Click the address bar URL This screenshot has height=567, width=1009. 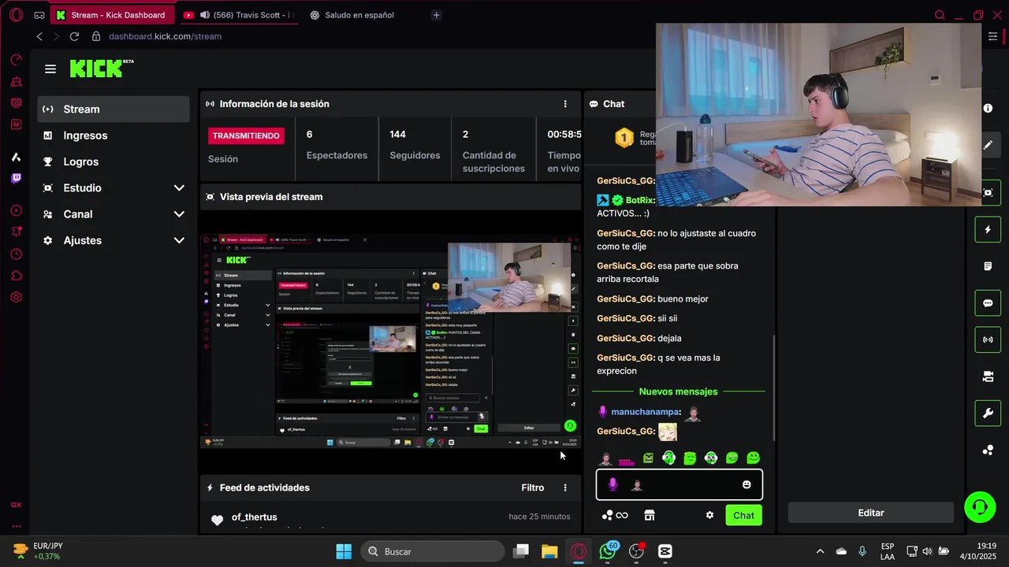coord(165,36)
